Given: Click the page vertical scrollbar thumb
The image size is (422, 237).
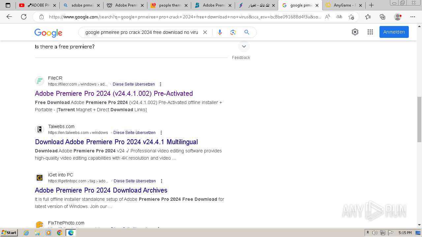Looking at the screenshot, I should (419, 119).
